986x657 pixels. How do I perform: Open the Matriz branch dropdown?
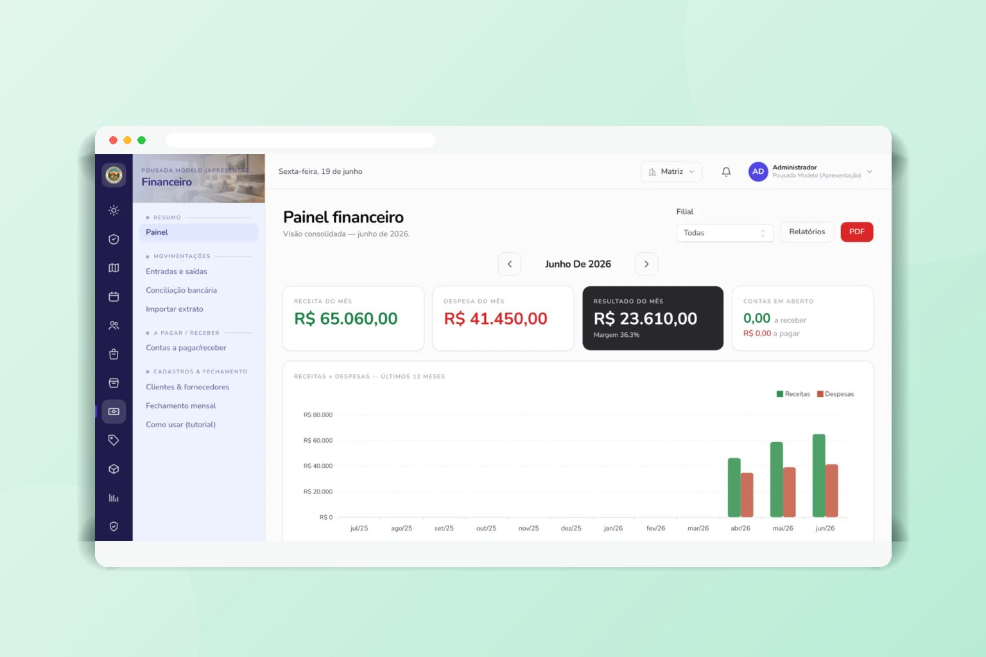pyautogui.click(x=671, y=171)
